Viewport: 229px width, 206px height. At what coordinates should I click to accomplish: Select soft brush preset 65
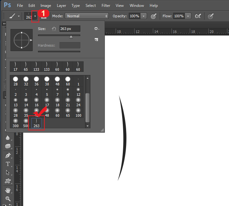click(68, 112)
